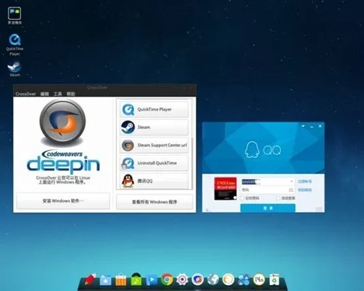This screenshot has height=291, width=364.
Task: Expand the QQ account number dropdown arrow
Action: point(291,182)
